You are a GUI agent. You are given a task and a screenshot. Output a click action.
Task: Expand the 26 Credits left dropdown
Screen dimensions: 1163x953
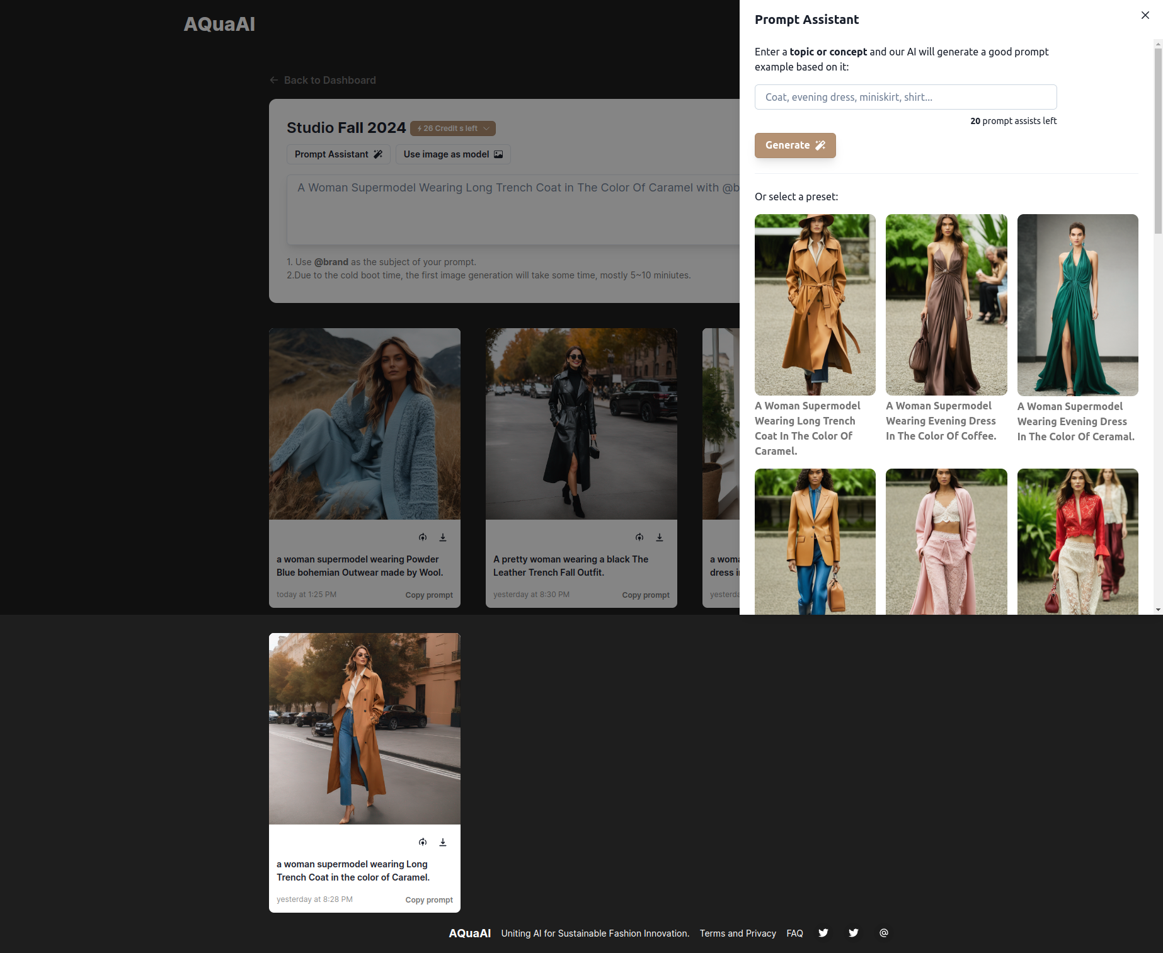(x=453, y=128)
